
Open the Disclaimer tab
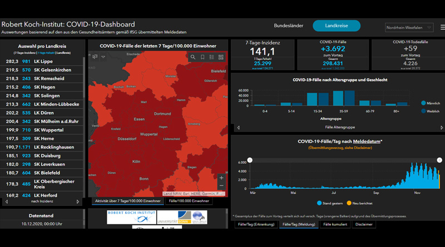coord(364,224)
